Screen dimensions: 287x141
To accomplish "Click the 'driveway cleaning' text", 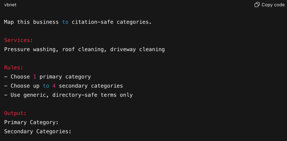I will (x=137, y=49).
